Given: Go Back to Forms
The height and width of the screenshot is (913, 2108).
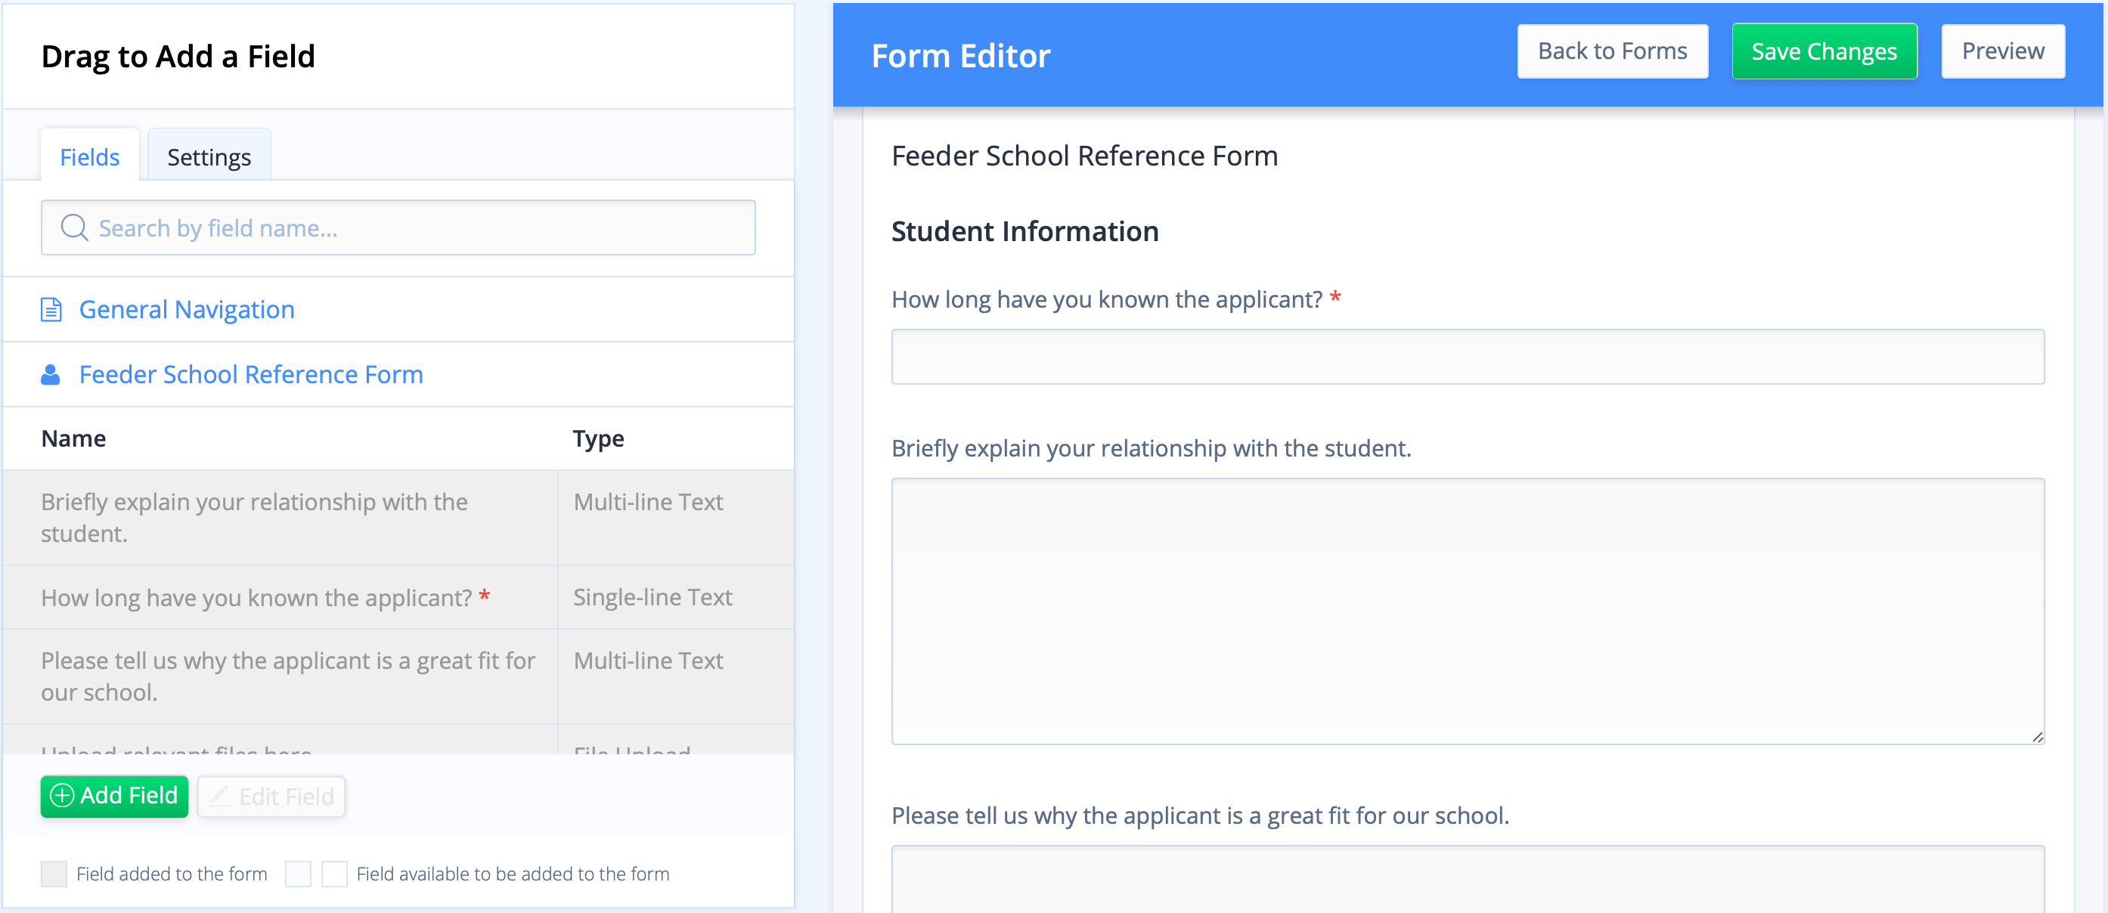Looking at the screenshot, I should 1612,51.
